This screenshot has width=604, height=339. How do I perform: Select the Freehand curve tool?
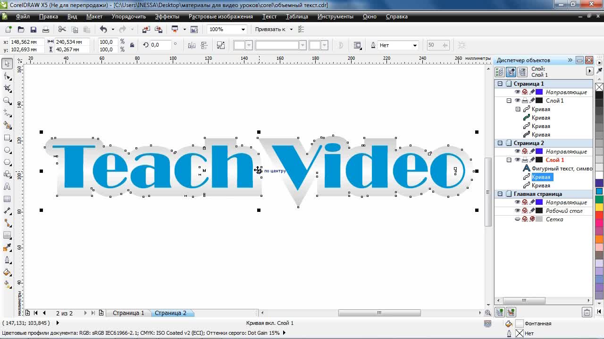7,113
